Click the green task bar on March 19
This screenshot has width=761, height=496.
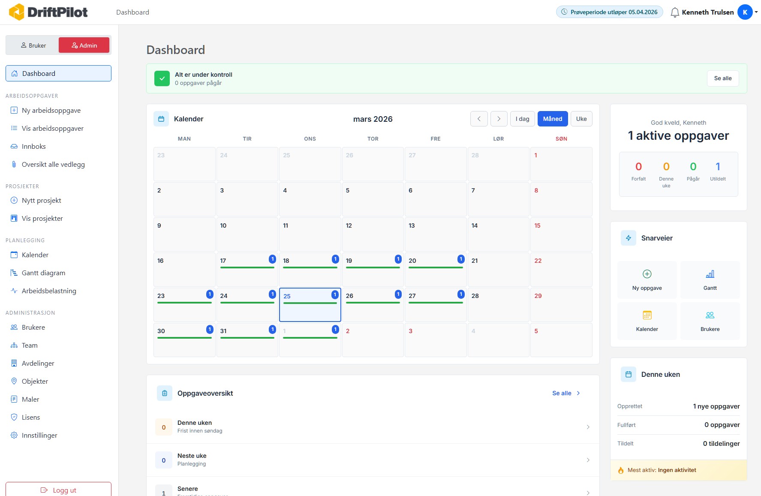[373, 268]
